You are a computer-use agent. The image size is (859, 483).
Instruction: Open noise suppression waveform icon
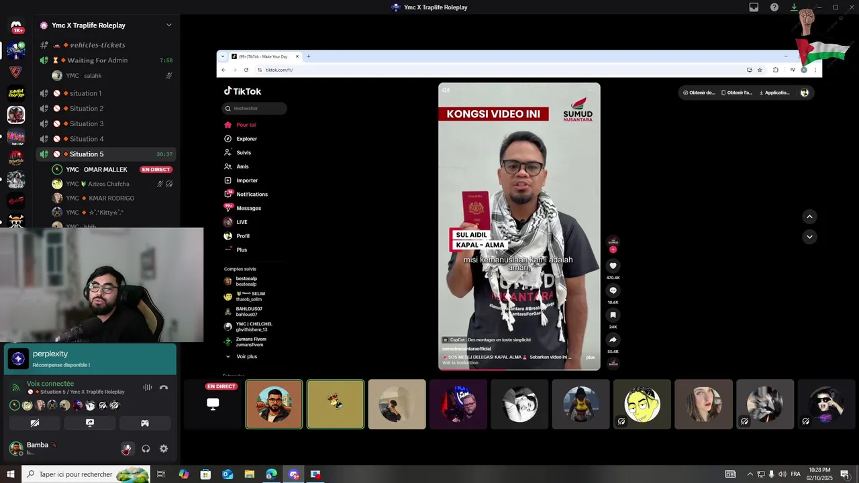[x=147, y=387]
